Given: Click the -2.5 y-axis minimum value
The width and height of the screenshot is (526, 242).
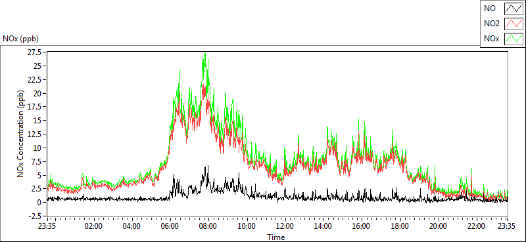Looking at the screenshot, I should pos(35,216).
